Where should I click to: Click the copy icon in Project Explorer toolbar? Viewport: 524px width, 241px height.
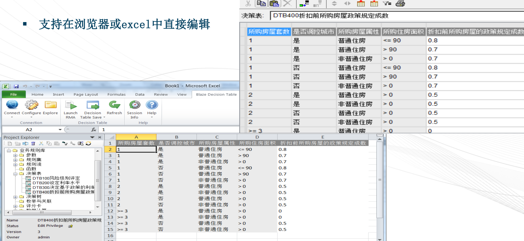coord(49,144)
